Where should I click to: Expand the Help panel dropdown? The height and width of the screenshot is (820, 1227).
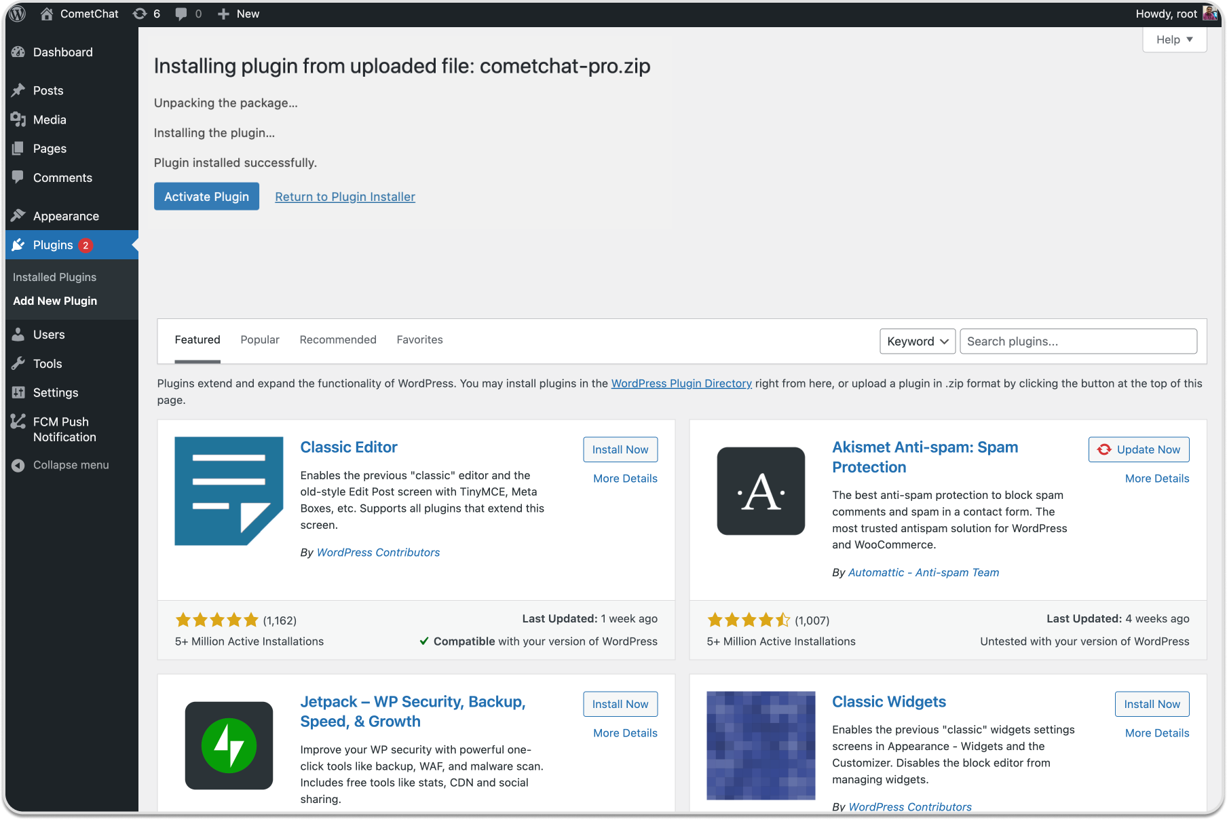pos(1174,39)
